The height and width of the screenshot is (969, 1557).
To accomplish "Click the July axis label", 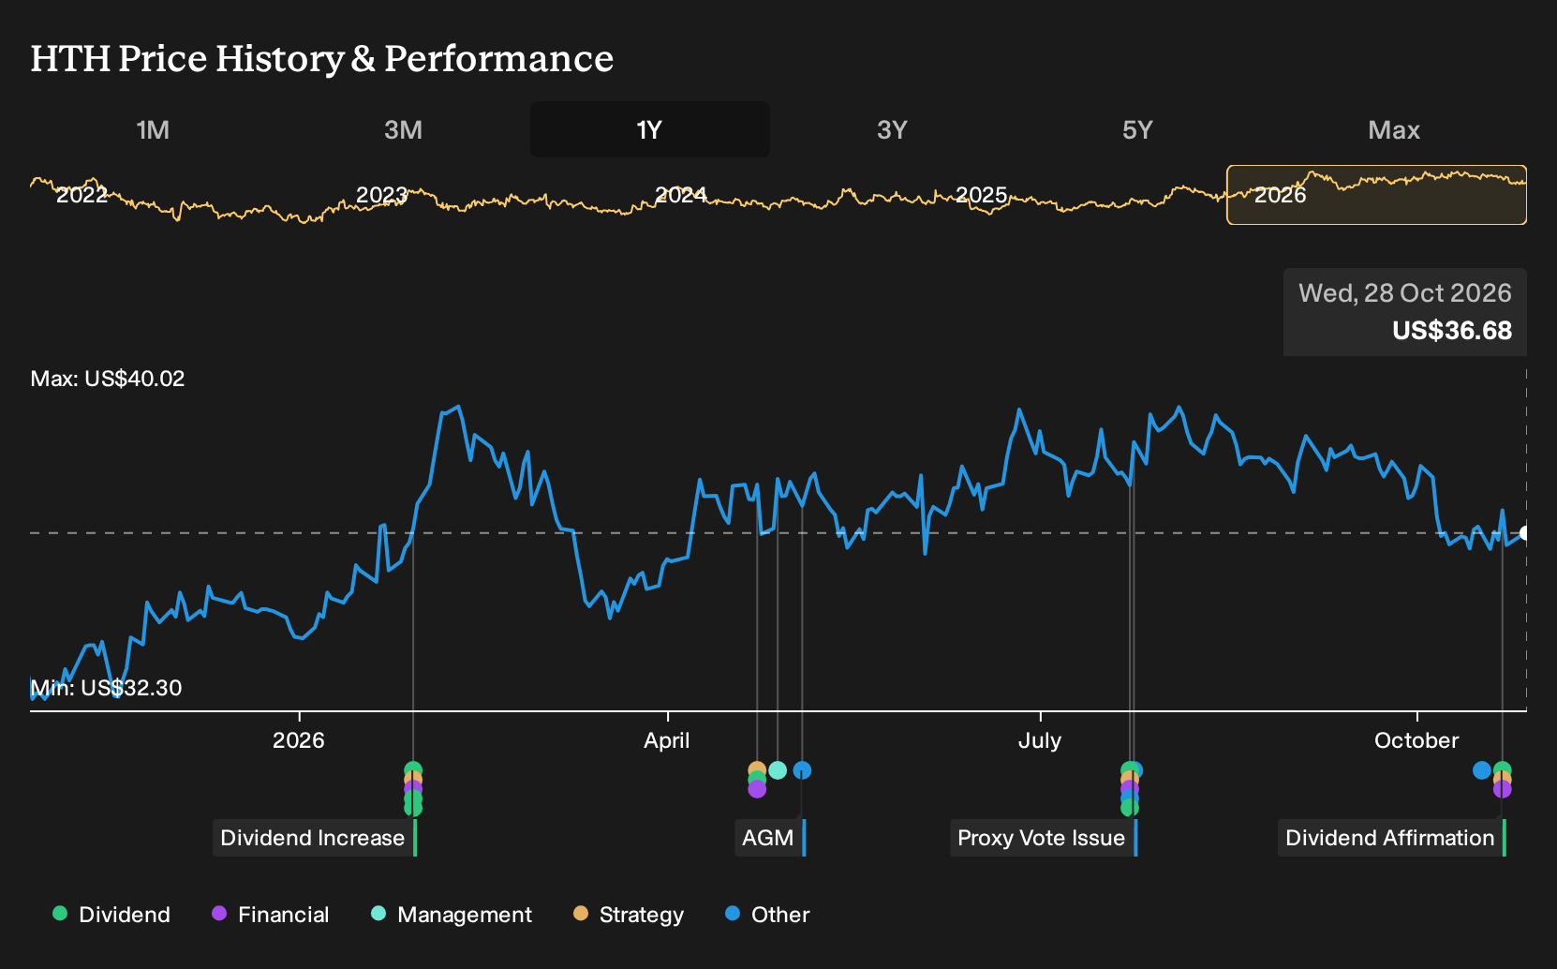I will click(1040, 740).
